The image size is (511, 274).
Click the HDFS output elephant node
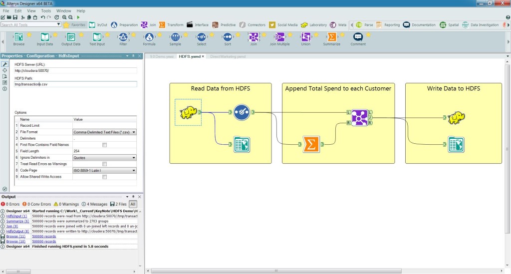pos(456,118)
